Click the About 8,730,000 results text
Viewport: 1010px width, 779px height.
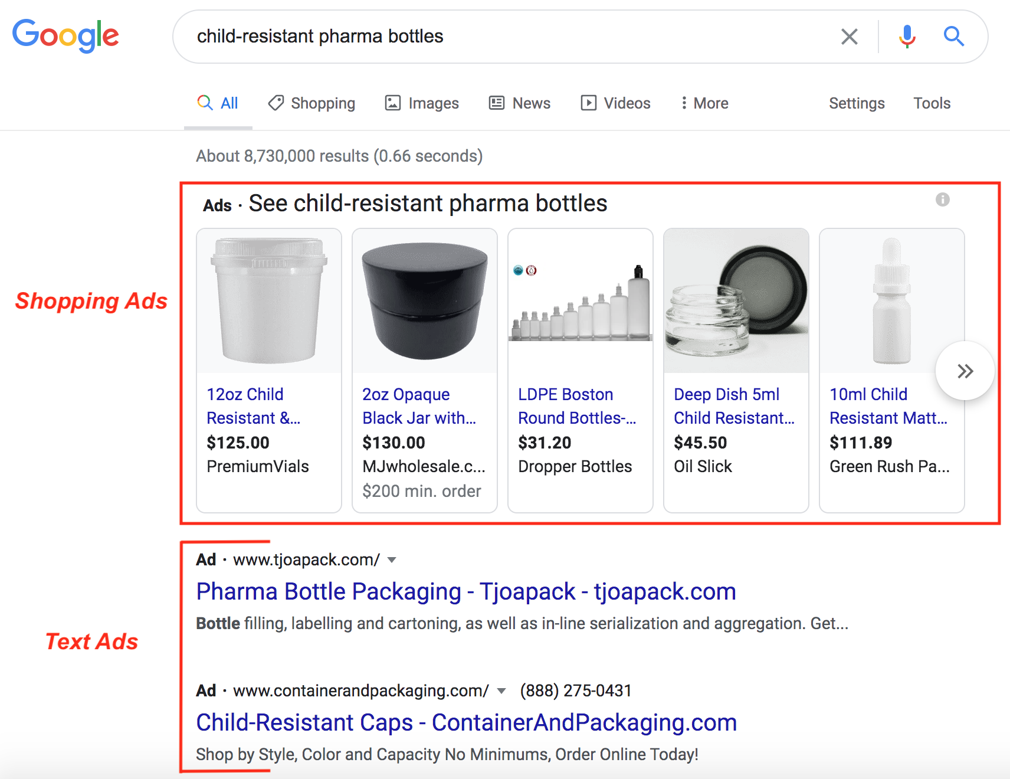pyautogui.click(x=339, y=156)
